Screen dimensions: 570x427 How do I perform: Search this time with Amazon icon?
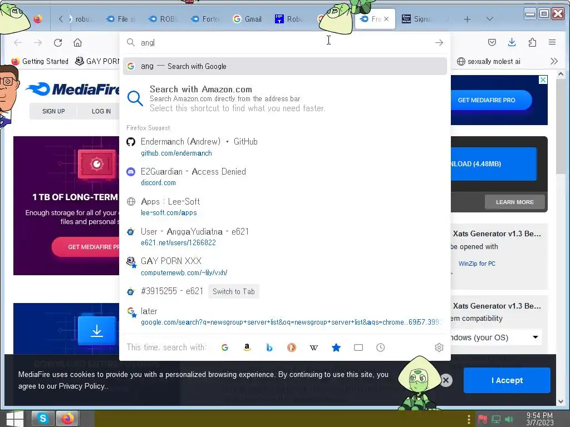click(247, 347)
